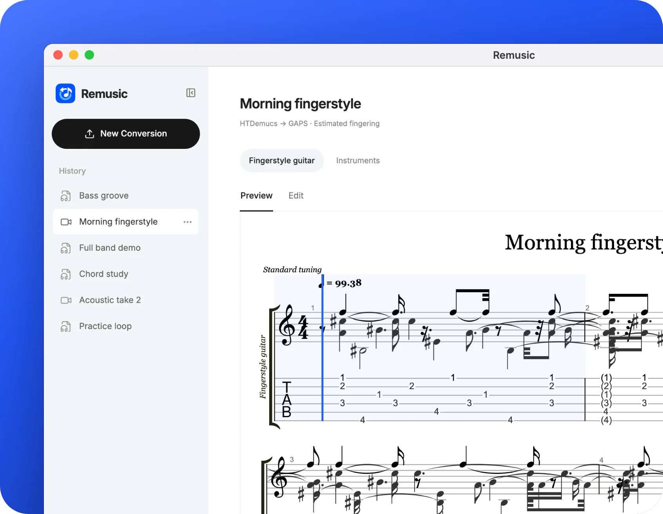This screenshot has height=514, width=663.
Task: Click the Remusic name in the sidebar
Action: pyautogui.click(x=104, y=94)
